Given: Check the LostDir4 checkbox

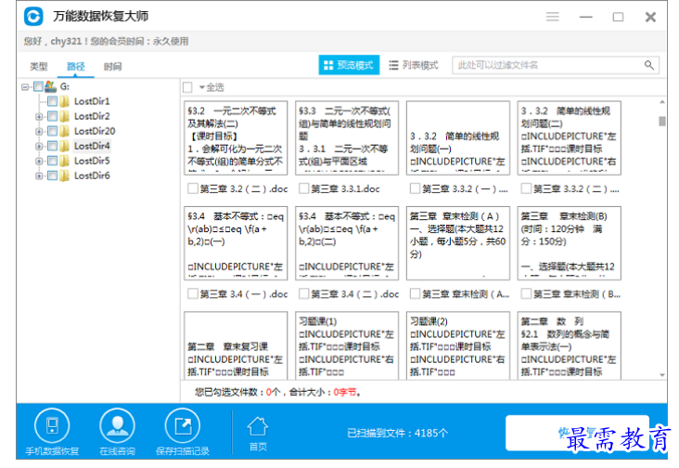Looking at the screenshot, I should pyautogui.click(x=52, y=146).
